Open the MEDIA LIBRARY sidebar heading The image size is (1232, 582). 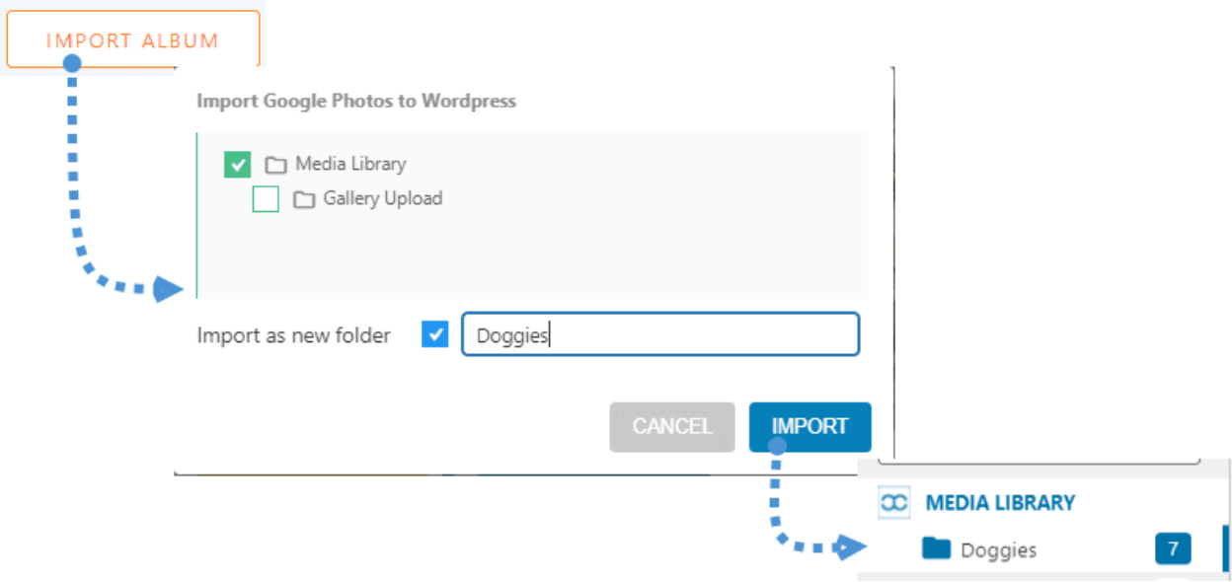(1000, 503)
